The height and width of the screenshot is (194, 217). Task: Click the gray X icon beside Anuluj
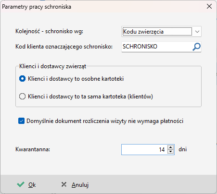coord(64,184)
